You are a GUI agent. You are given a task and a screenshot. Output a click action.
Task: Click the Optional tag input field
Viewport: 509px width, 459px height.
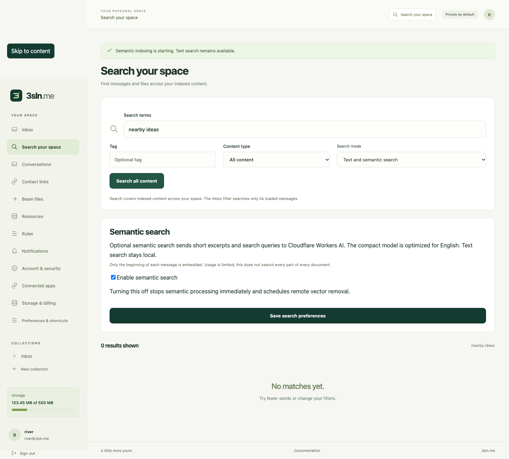point(163,160)
